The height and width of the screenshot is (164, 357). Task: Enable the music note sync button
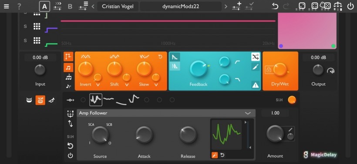[x=68, y=67]
